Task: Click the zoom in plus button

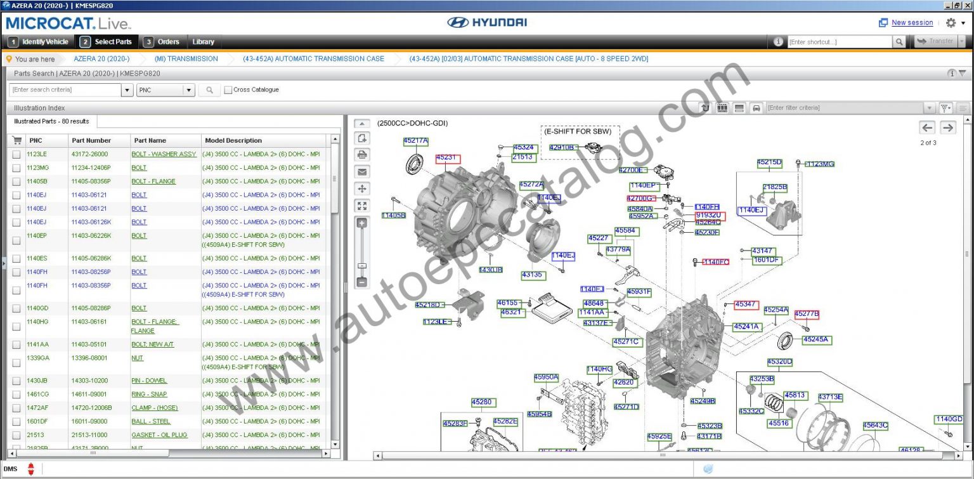Action: pyautogui.click(x=362, y=223)
